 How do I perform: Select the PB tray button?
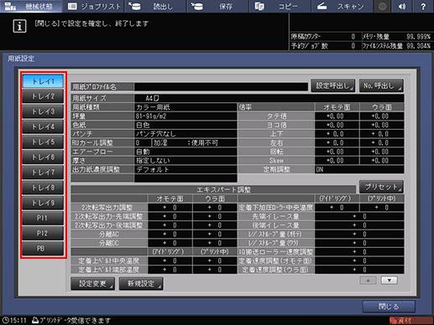point(43,248)
